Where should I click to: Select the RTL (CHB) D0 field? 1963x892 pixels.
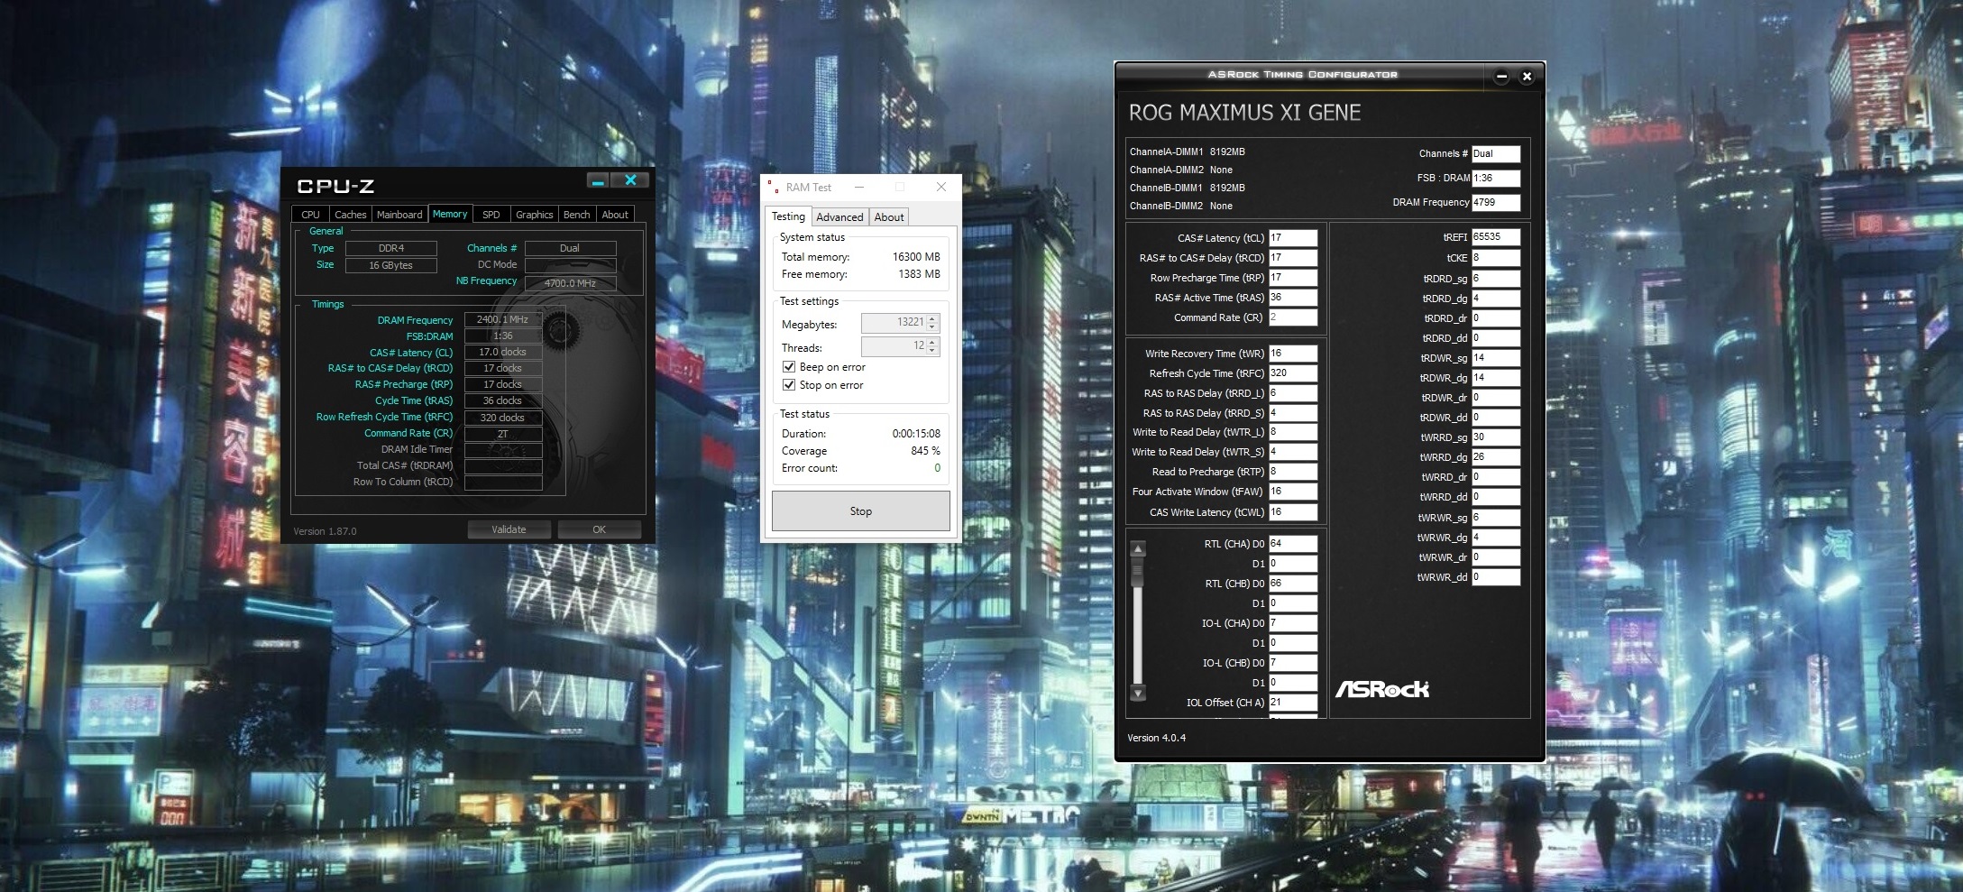click(x=1293, y=584)
